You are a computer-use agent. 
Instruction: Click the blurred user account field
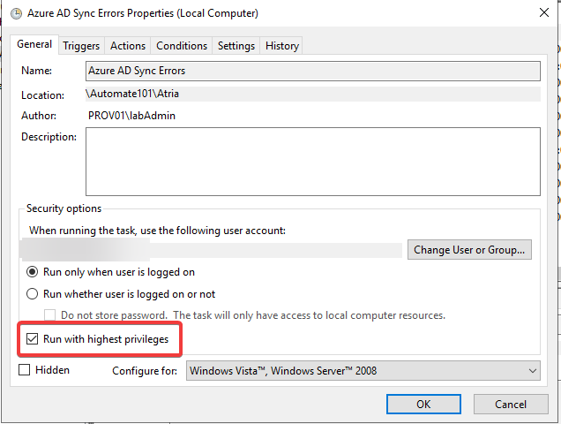[211, 249]
